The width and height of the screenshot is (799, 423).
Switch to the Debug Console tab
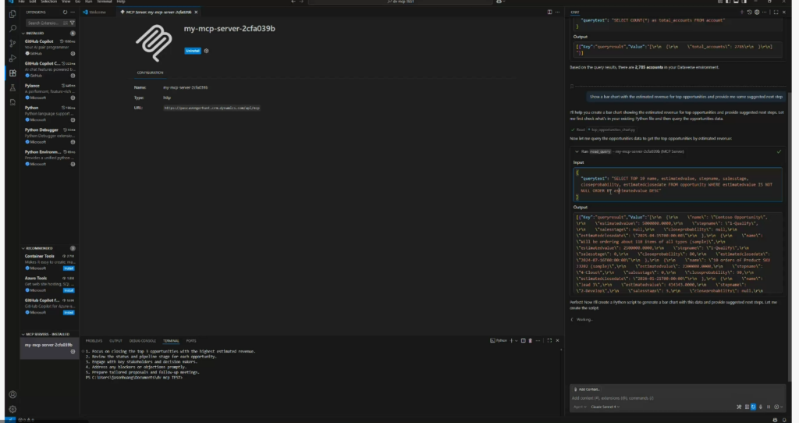[143, 340]
